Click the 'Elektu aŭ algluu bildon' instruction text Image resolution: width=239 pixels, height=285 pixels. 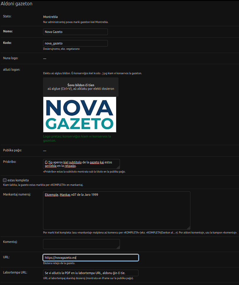pyautogui.click(x=93, y=73)
